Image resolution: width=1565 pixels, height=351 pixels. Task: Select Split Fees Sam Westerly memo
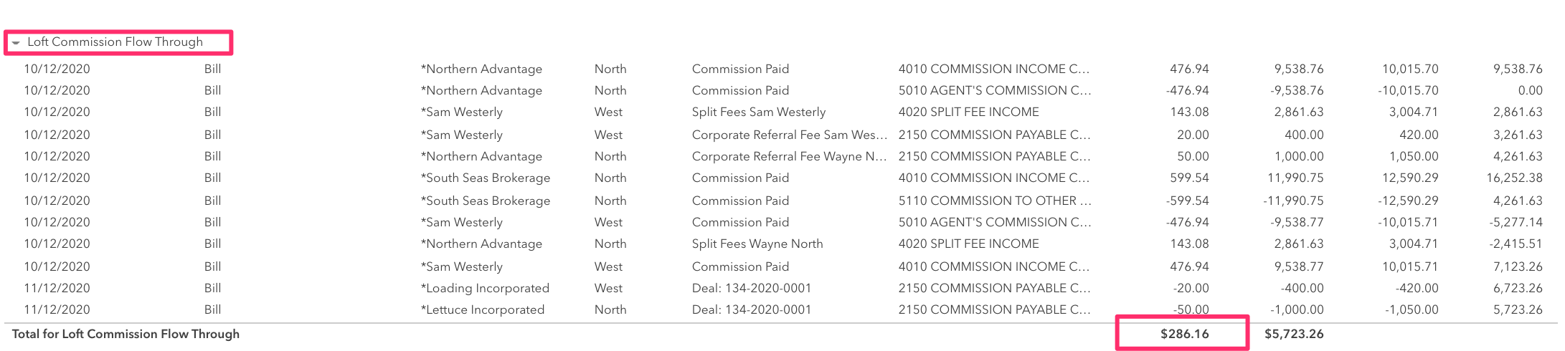[759, 112]
